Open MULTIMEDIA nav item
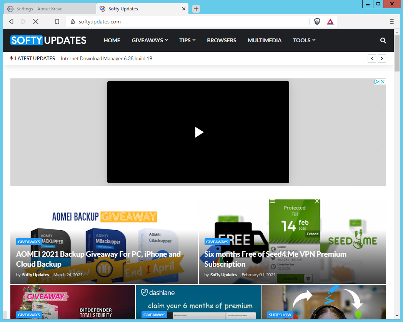This screenshot has height=322, width=403. click(265, 40)
